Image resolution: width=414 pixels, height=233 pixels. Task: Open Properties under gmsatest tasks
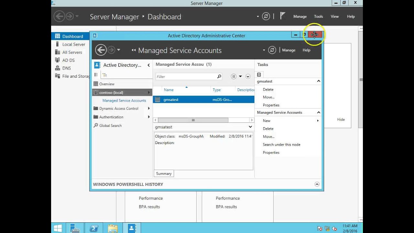click(x=271, y=105)
